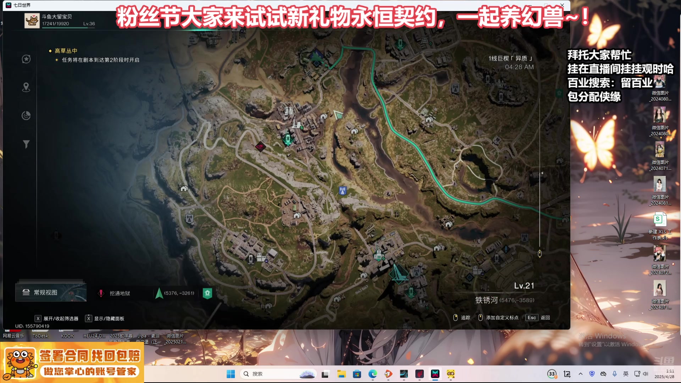Click the 追踪 track button

[462, 318]
